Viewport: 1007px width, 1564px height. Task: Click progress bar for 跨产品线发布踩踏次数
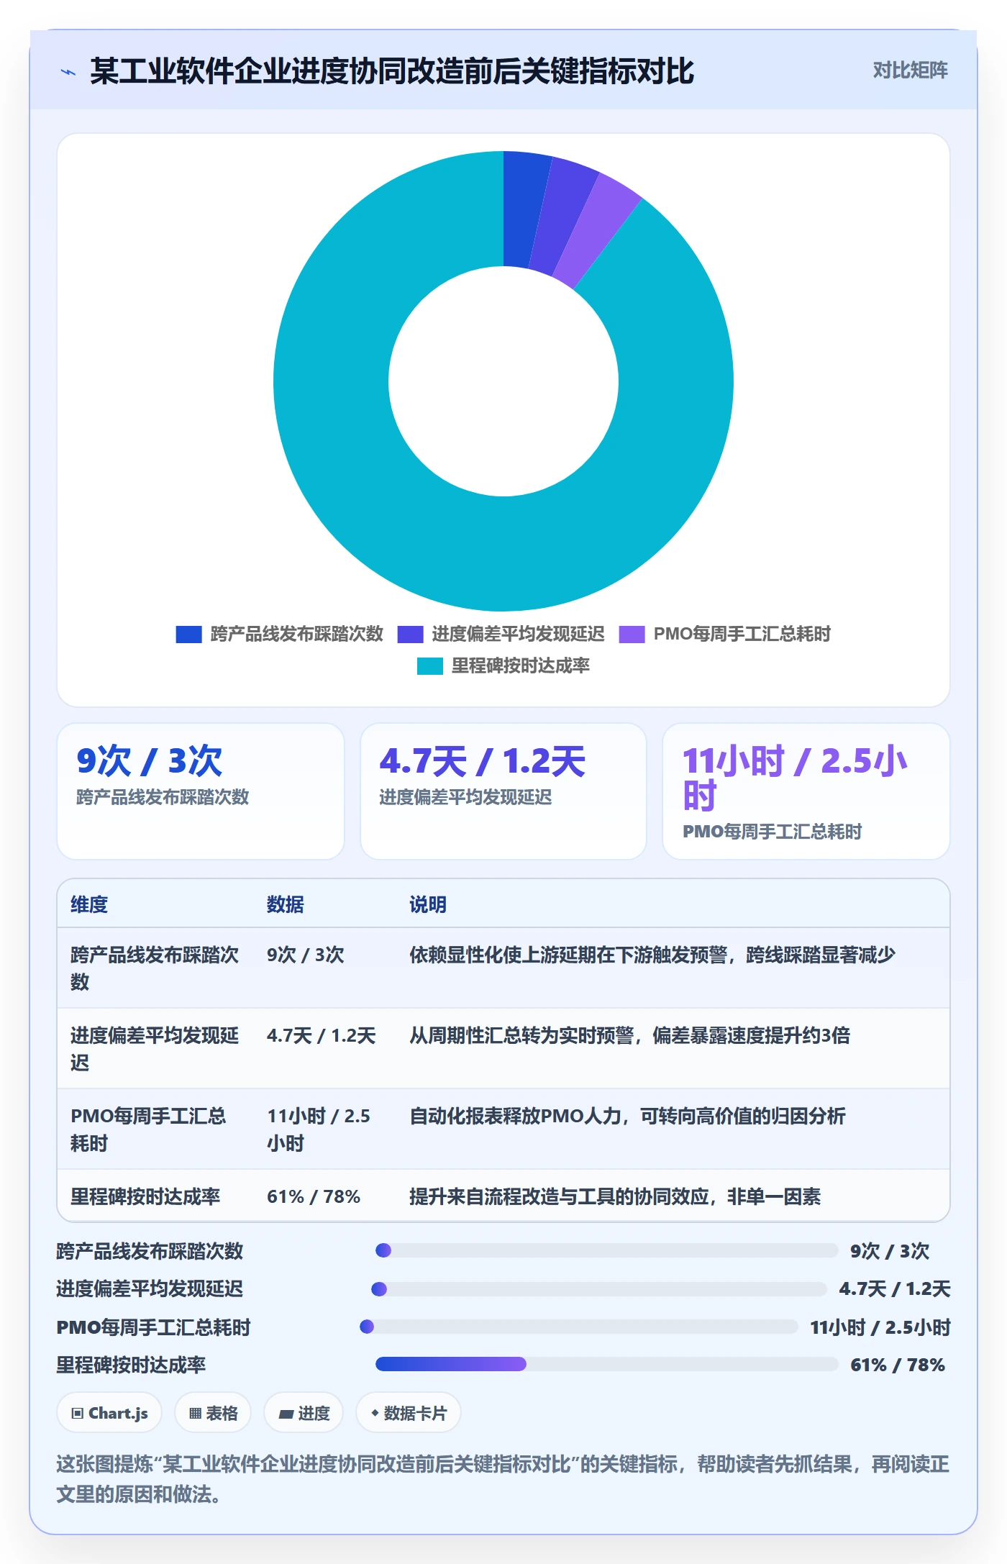[607, 1250]
